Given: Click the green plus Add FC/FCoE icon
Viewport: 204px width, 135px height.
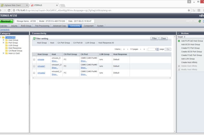Looking at the screenshot, I should coord(179,41).
